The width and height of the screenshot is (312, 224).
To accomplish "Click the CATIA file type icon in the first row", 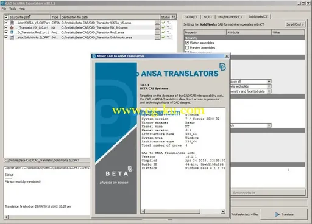I will click(12, 23).
